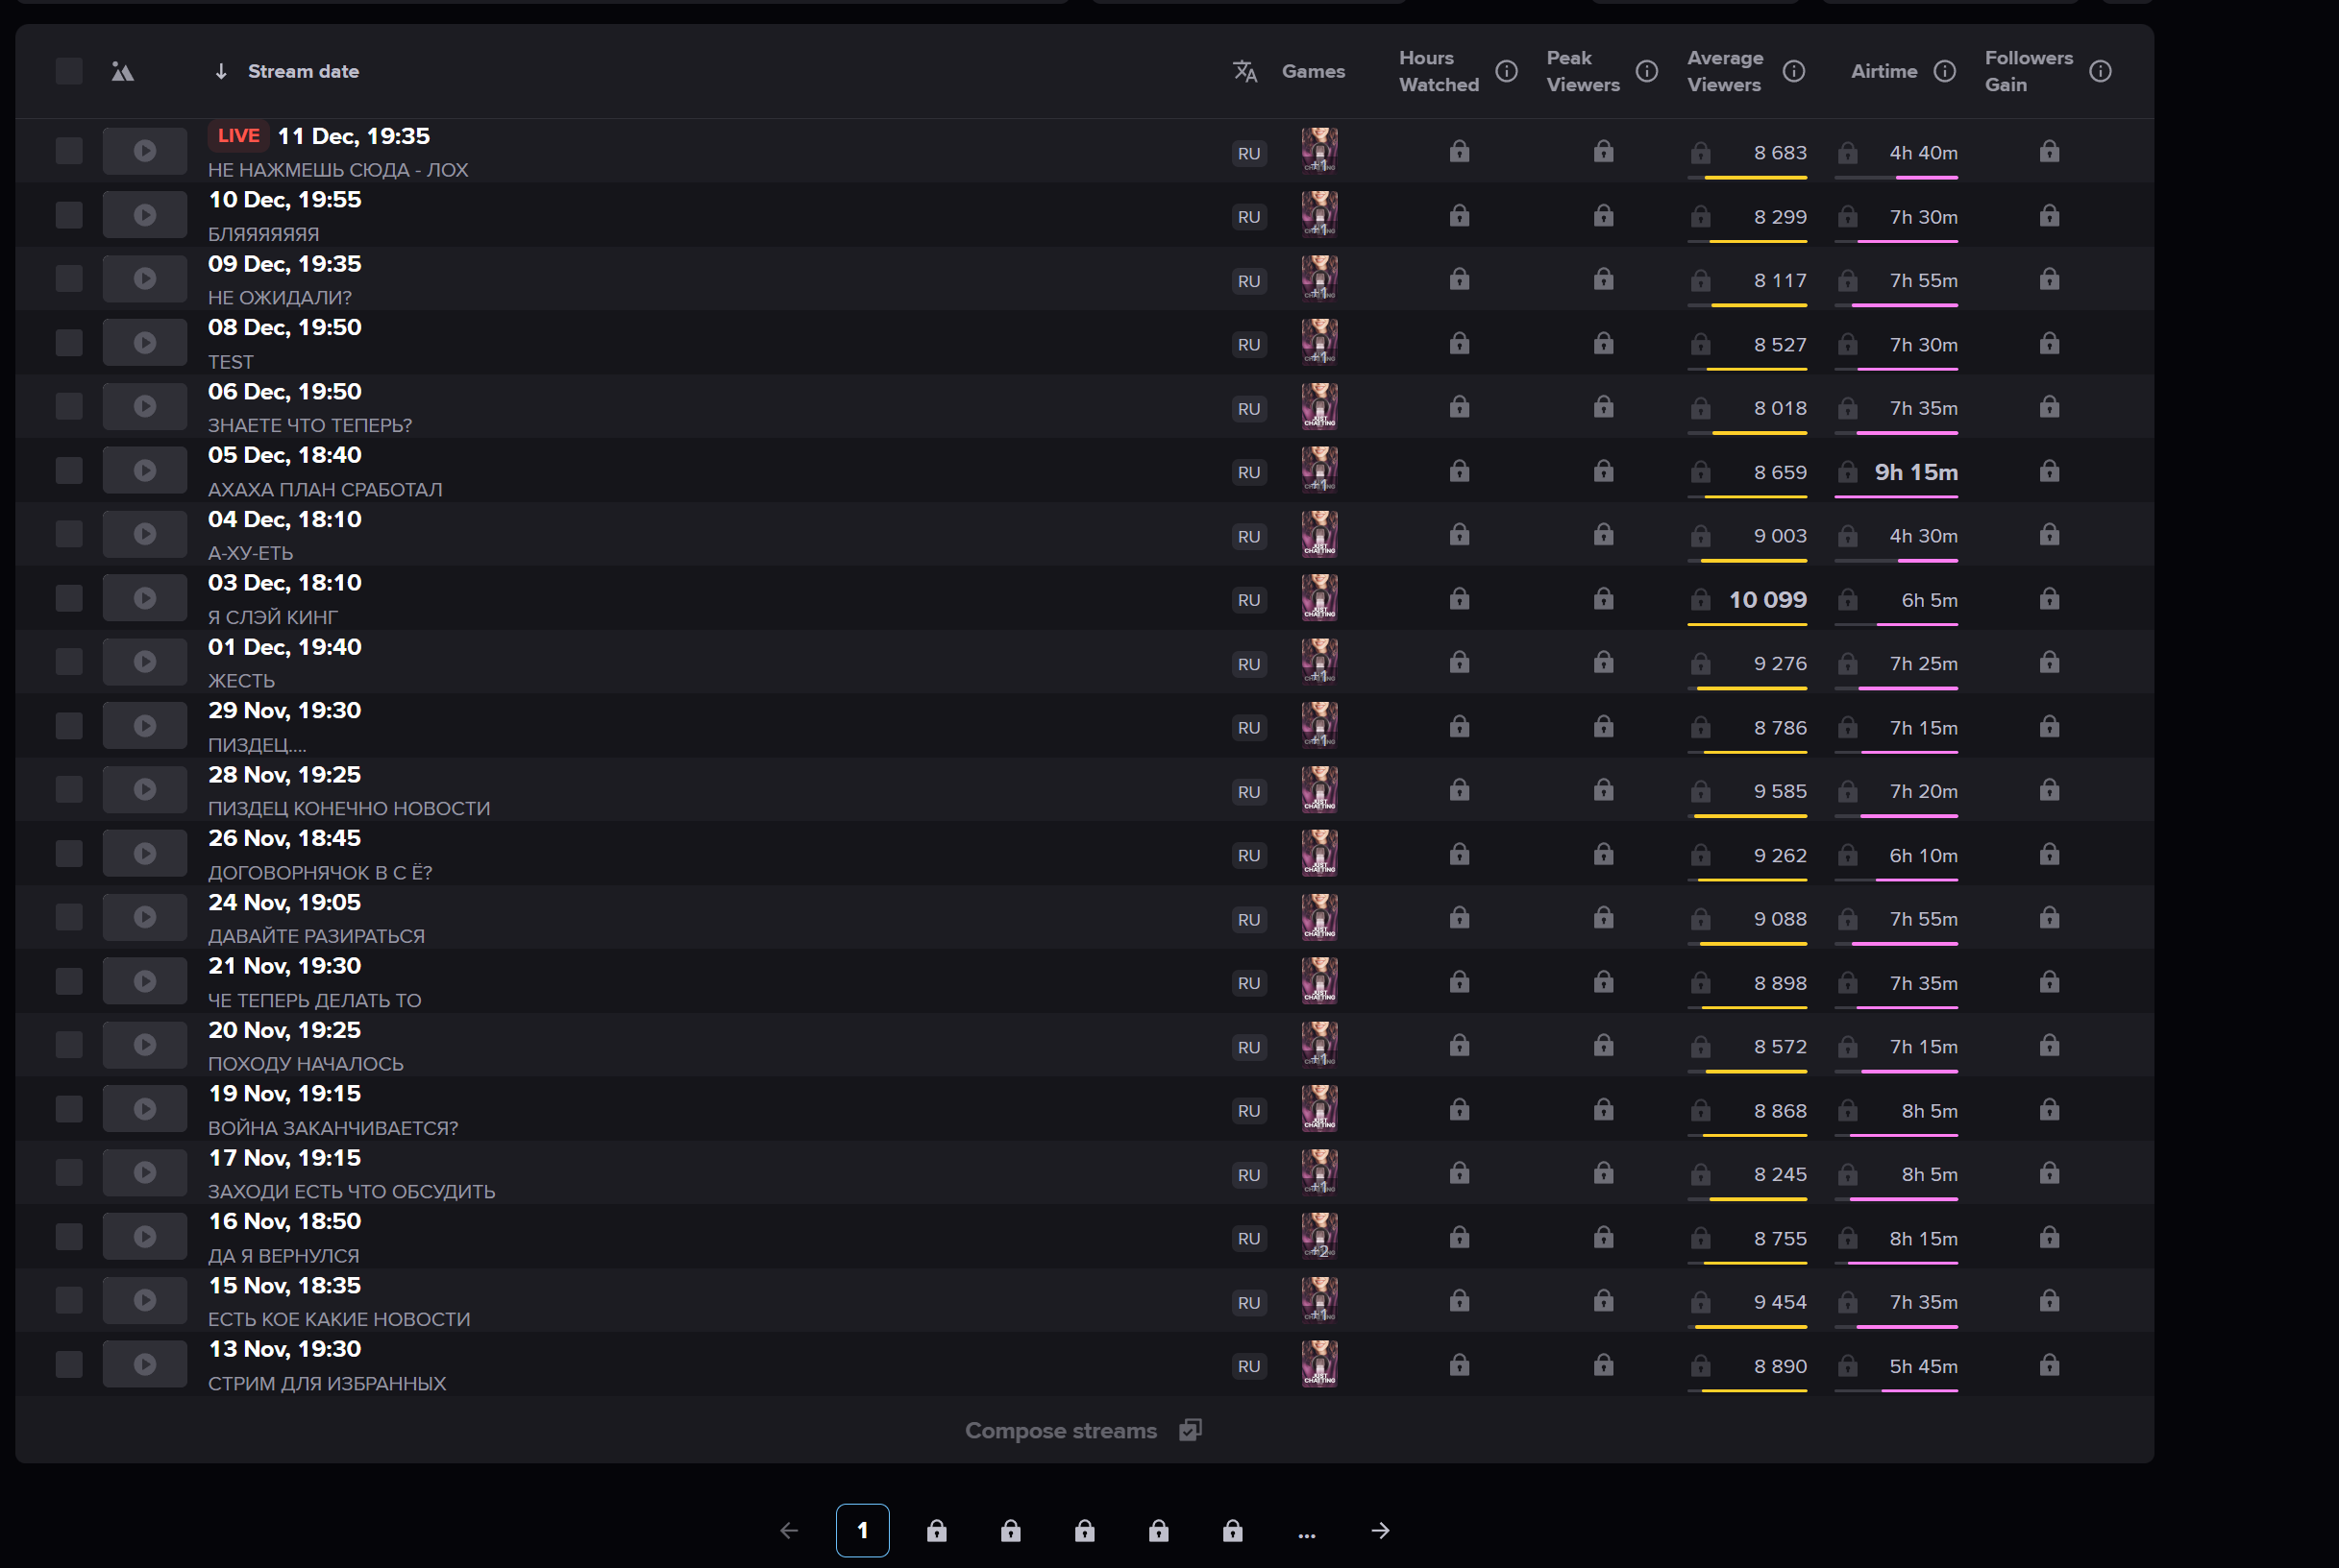Click the Average Viewers info icon
This screenshot has height=1568, width=2339.
pyautogui.click(x=1793, y=71)
